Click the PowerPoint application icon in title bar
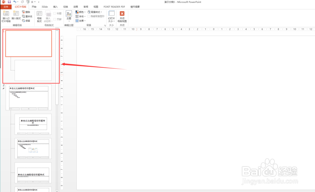 (3, 2)
